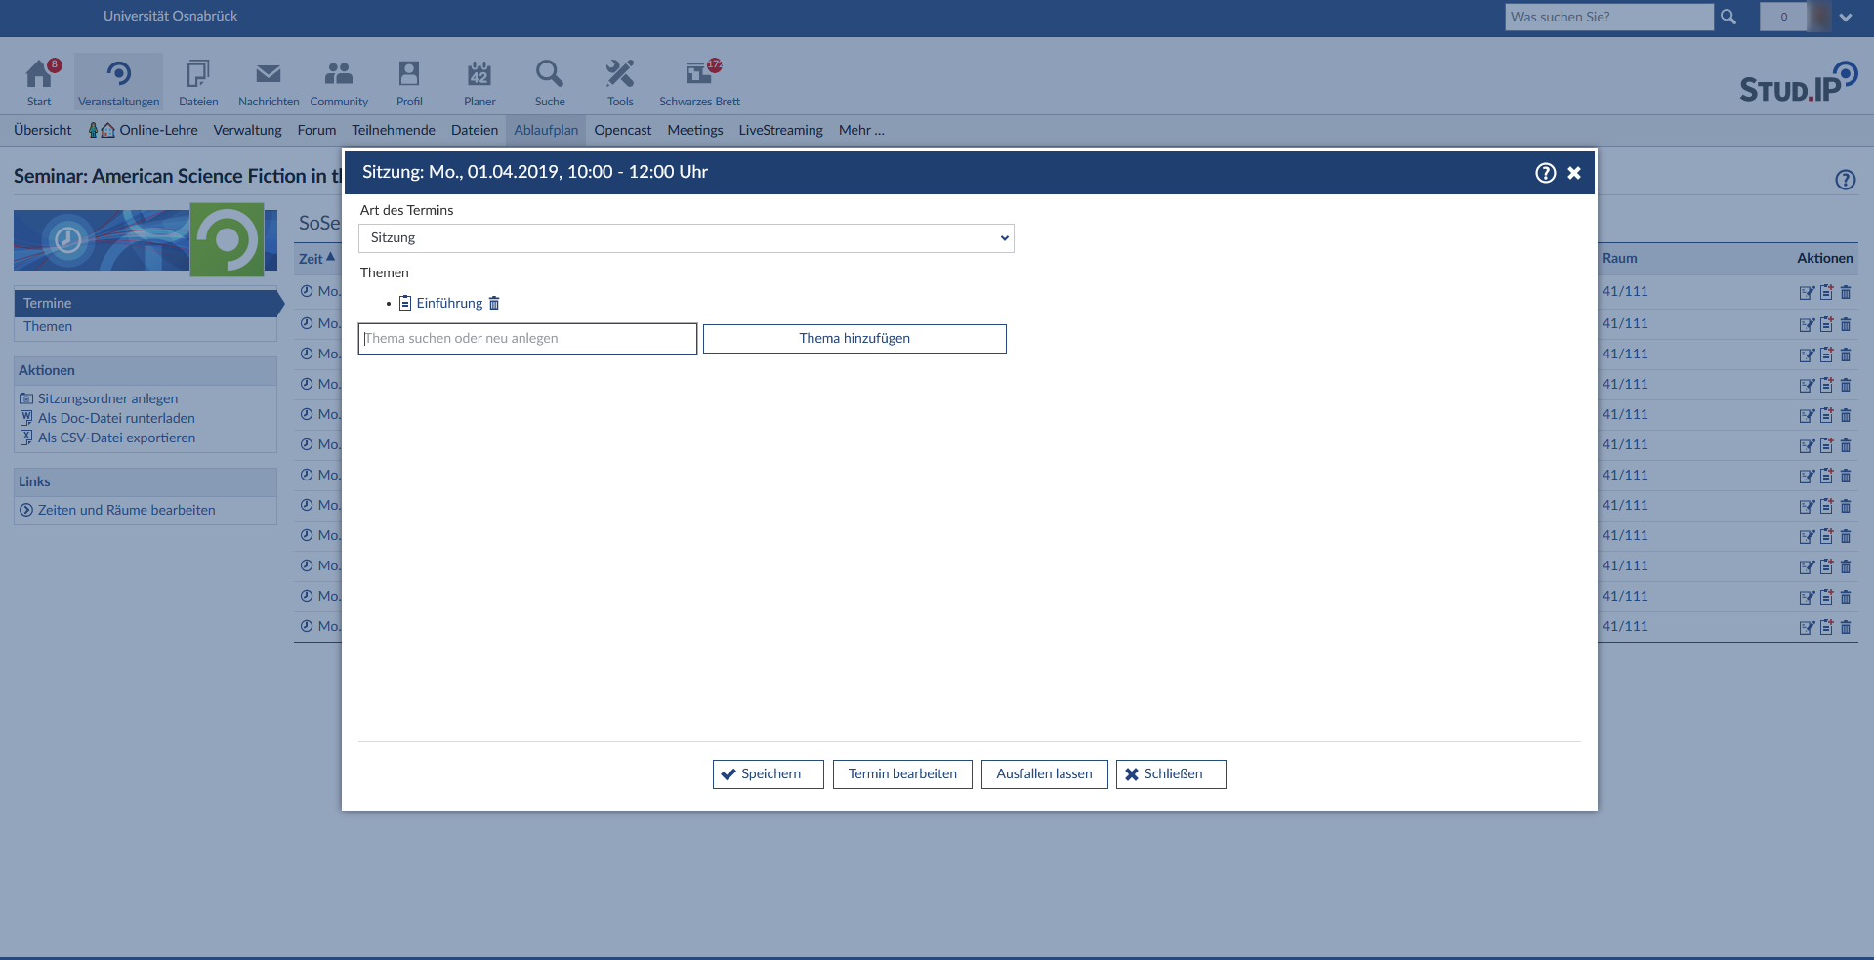The image size is (1874, 960).
Task: Click the Thema hinzufügen button
Action: [x=854, y=339]
